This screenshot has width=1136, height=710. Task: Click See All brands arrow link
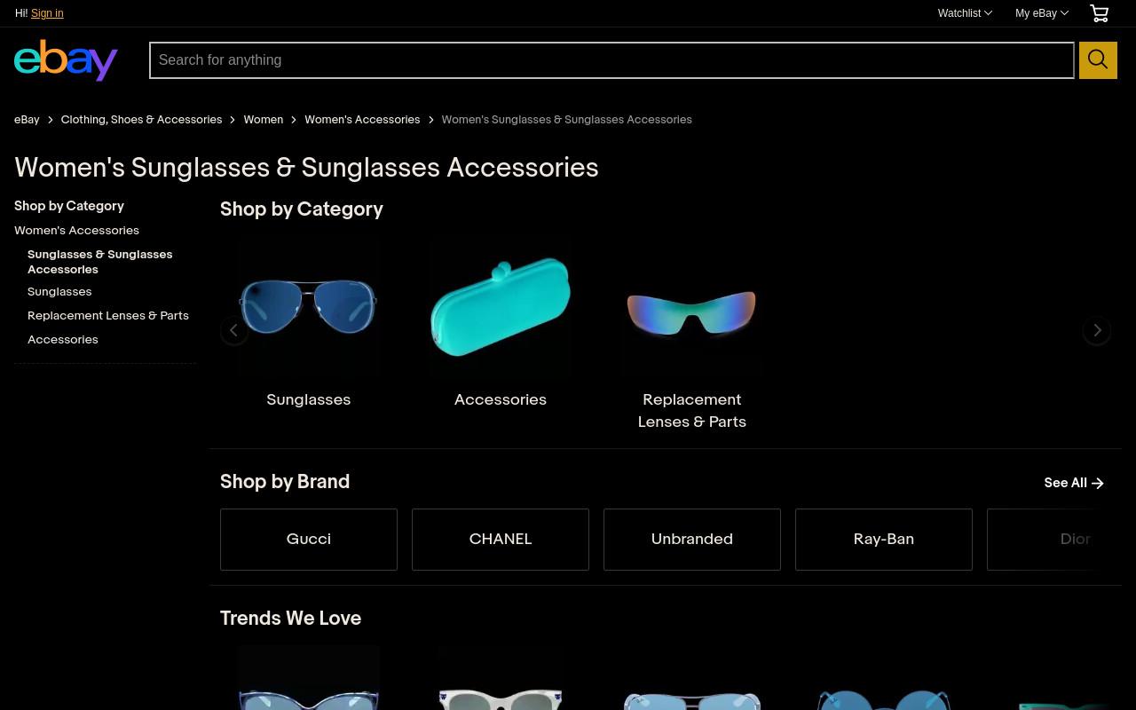pyautogui.click(x=1074, y=483)
